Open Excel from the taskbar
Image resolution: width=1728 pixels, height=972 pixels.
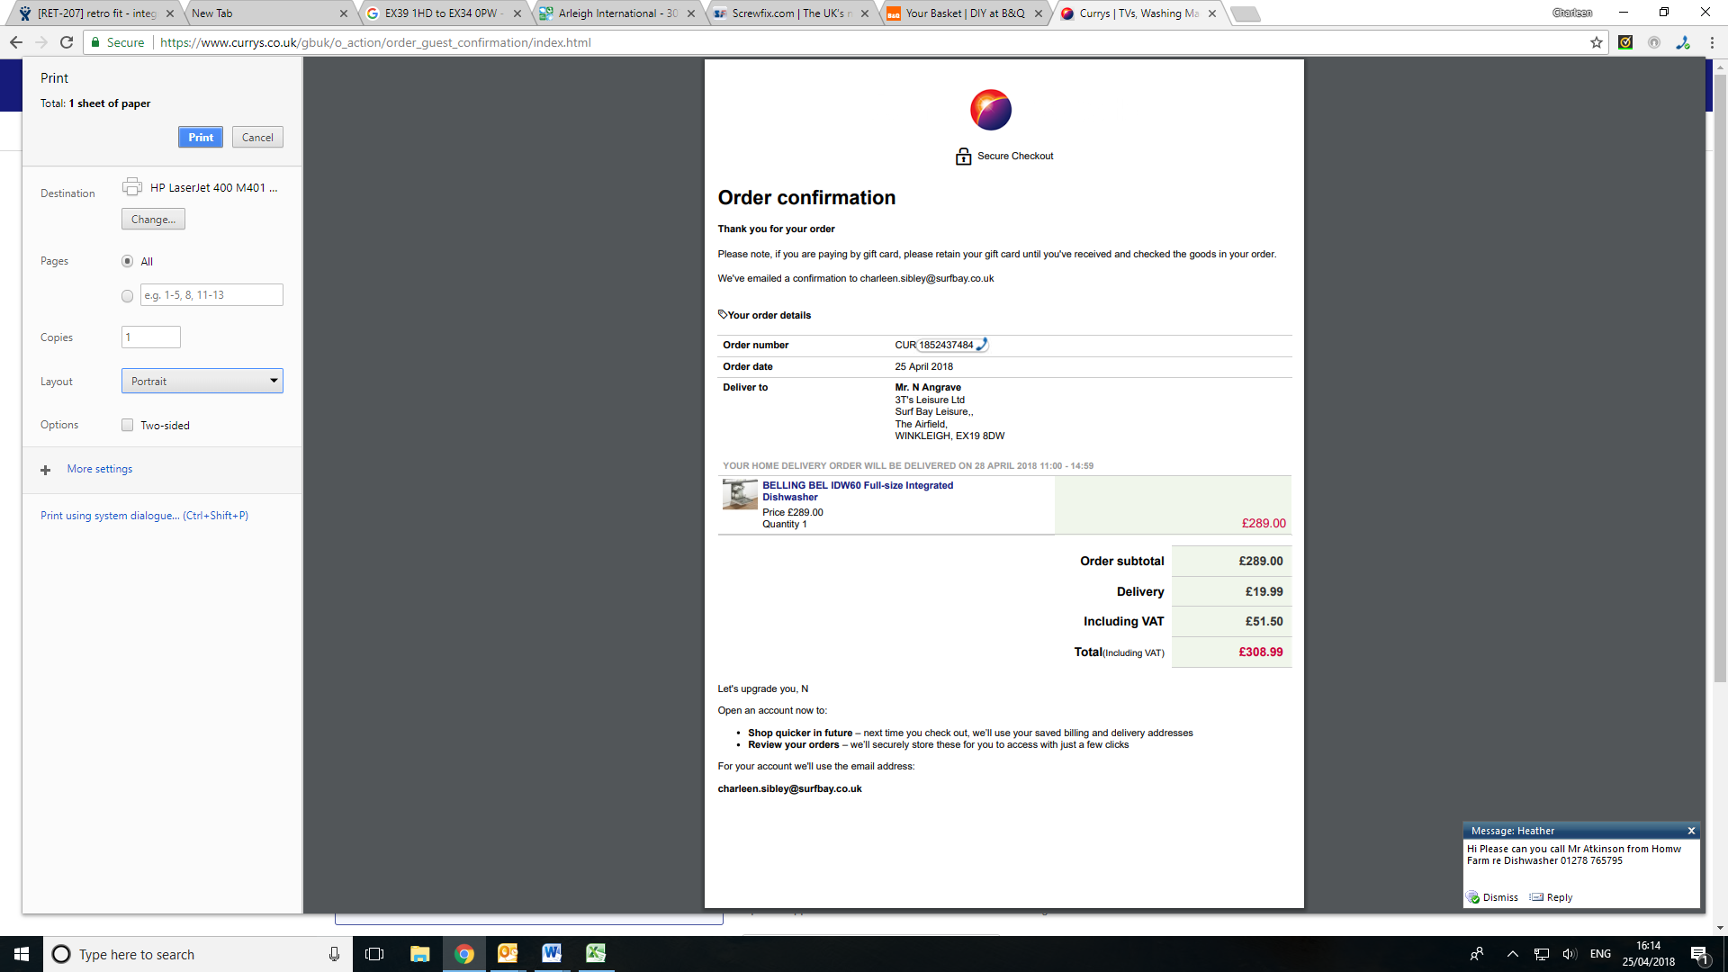[x=596, y=954]
